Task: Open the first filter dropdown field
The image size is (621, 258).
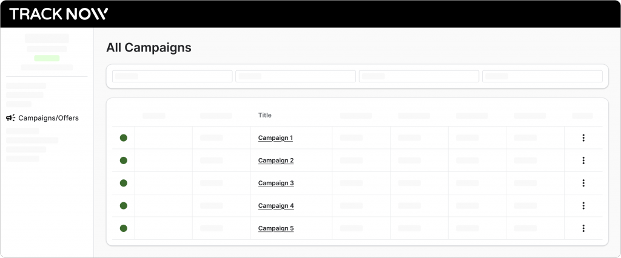Action: click(x=172, y=76)
